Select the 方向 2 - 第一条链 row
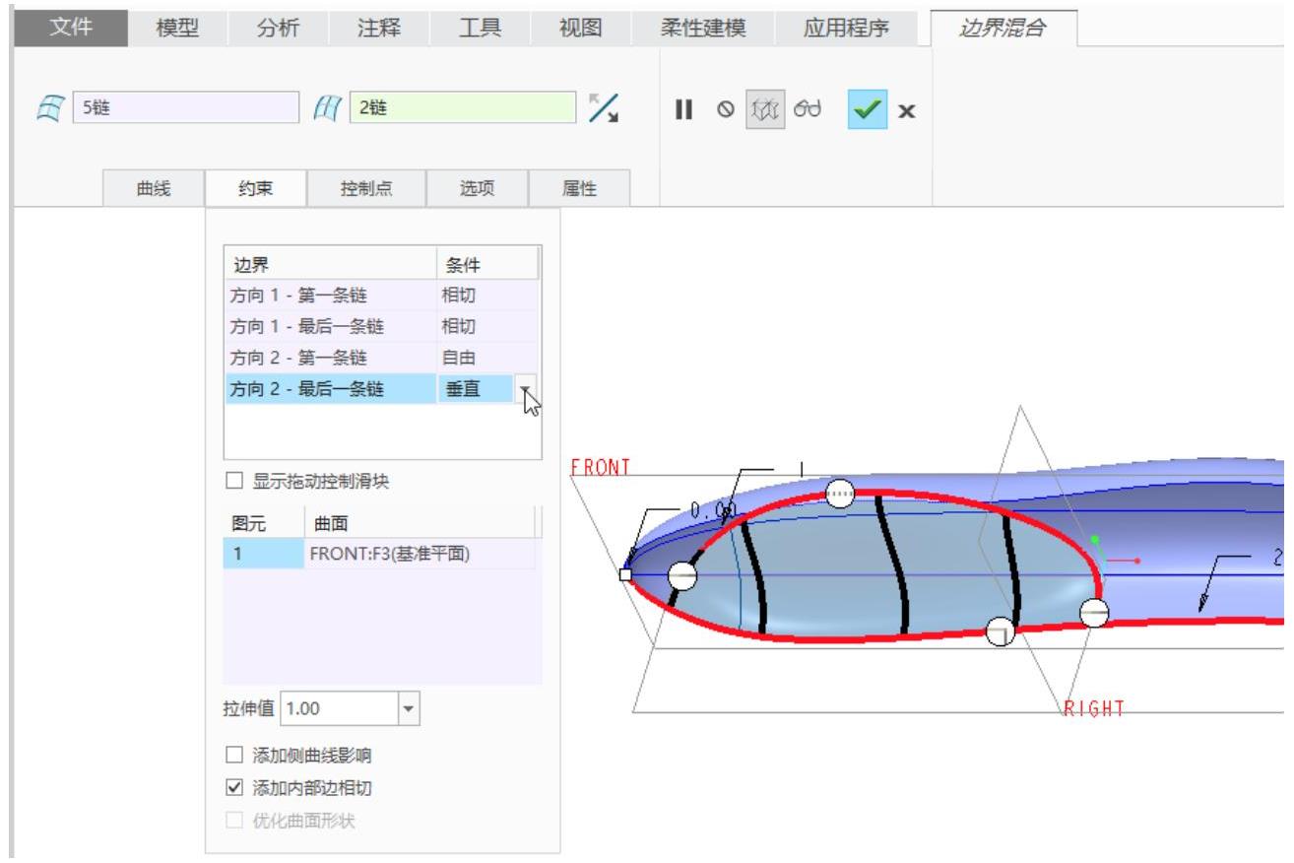1294x863 pixels. point(380,359)
